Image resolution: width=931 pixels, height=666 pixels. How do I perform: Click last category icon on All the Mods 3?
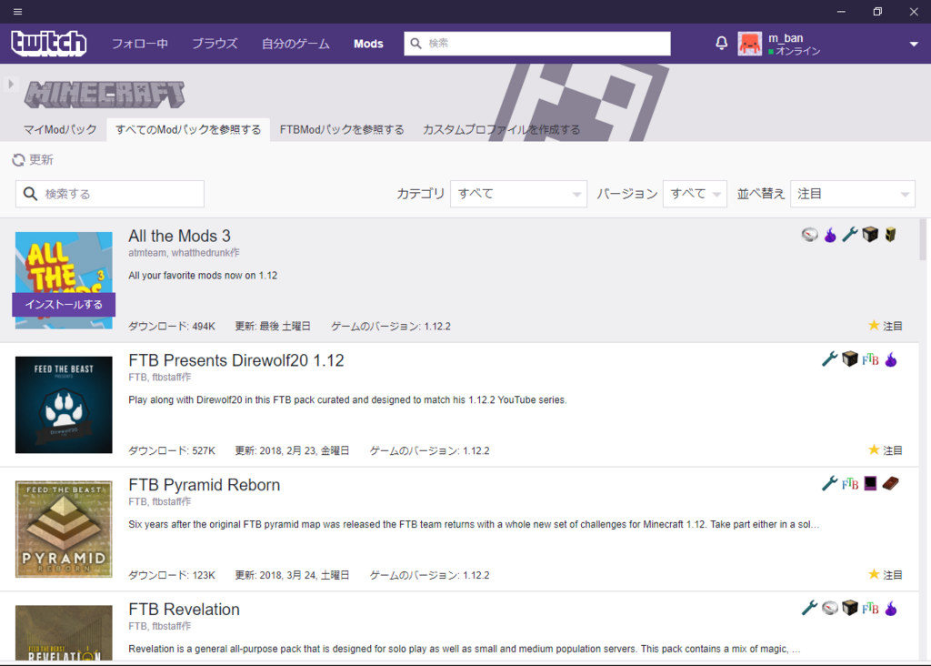pyautogui.click(x=890, y=235)
